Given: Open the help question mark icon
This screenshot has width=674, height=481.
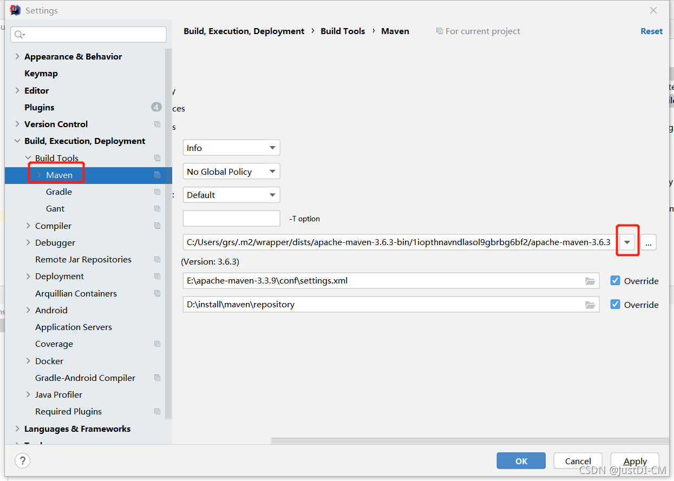Looking at the screenshot, I should (x=22, y=461).
